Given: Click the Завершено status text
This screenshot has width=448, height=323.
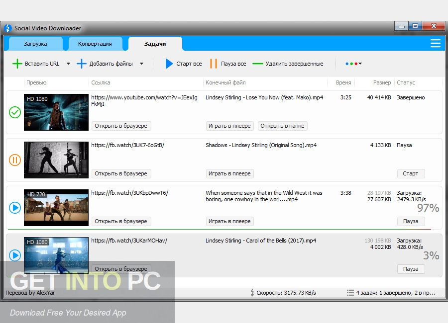Looking at the screenshot, I should [411, 97].
